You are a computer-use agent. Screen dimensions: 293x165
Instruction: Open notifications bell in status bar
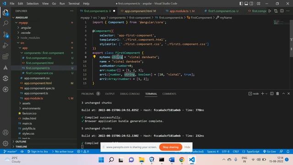(288, 151)
